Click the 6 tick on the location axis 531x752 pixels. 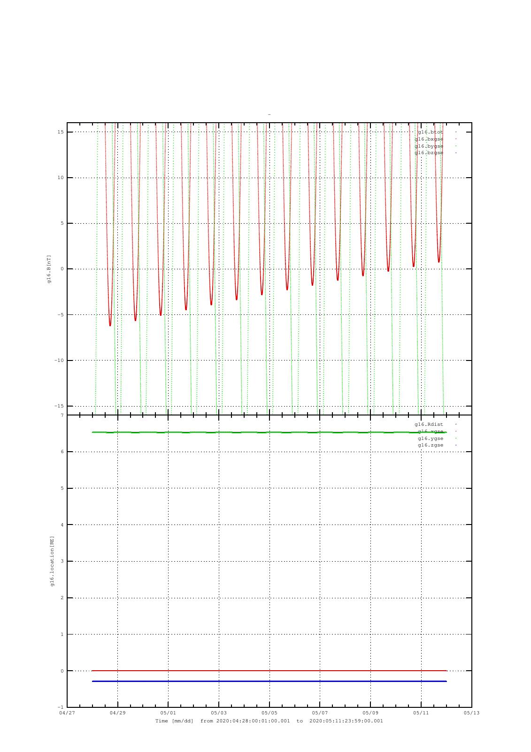click(62, 452)
